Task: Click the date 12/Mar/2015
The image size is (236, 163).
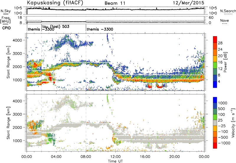Action: (x=189, y=3)
